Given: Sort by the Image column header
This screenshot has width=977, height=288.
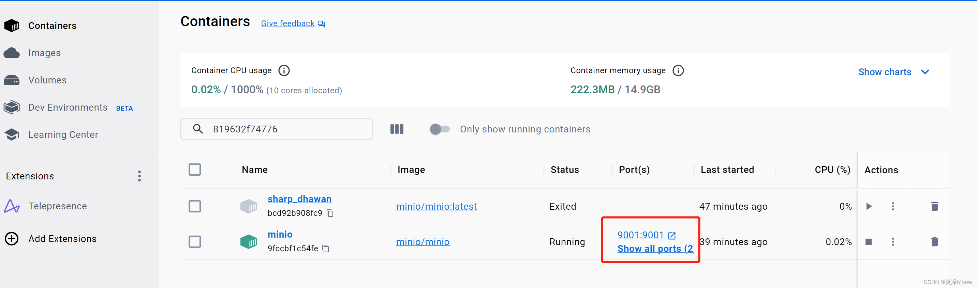Looking at the screenshot, I should pyautogui.click(x=411, y=170).
